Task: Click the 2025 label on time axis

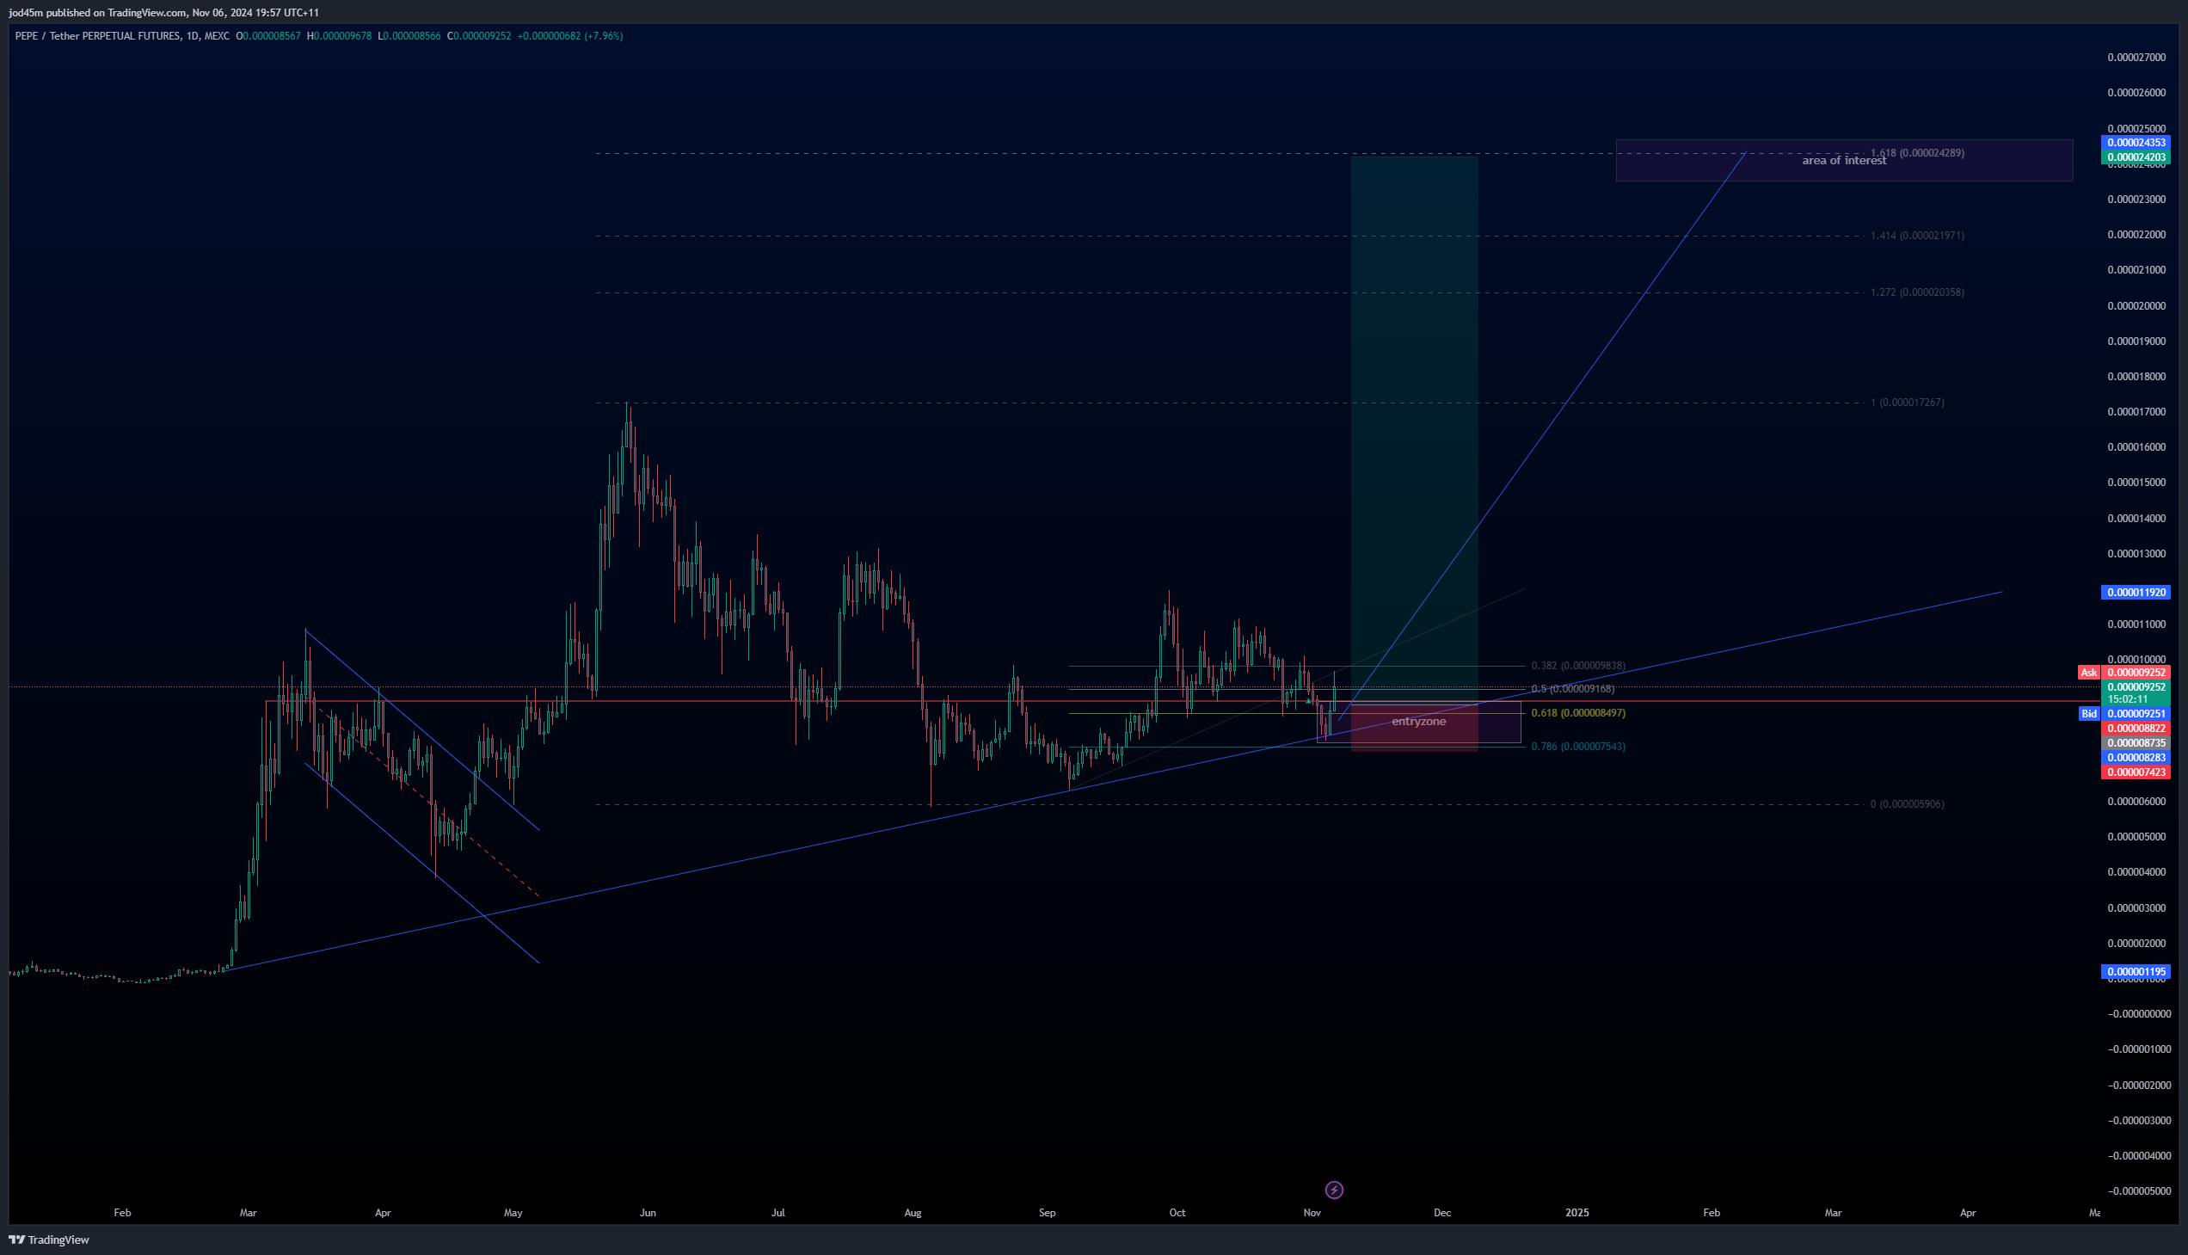Action: pyautogui.click(x=1577, y=1213)
